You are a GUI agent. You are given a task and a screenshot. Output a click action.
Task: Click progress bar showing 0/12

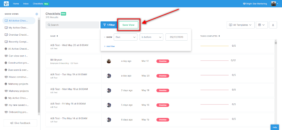pos(215,61)
